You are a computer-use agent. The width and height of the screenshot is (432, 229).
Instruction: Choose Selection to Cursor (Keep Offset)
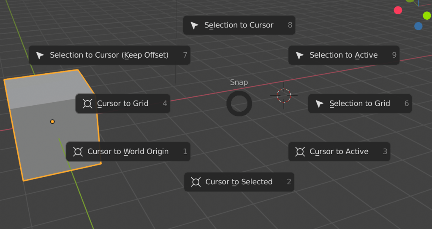click(x=109, y=55)
